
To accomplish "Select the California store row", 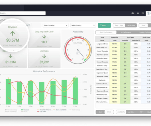I will pos(123,80).
